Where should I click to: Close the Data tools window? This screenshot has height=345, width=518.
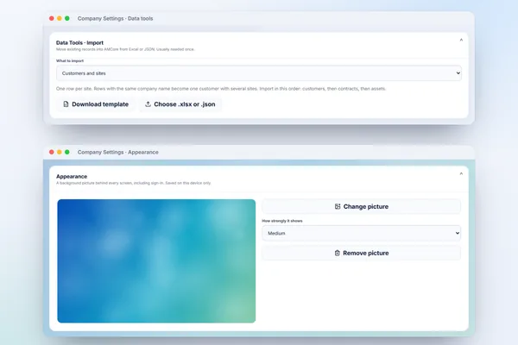click(52, 18)
